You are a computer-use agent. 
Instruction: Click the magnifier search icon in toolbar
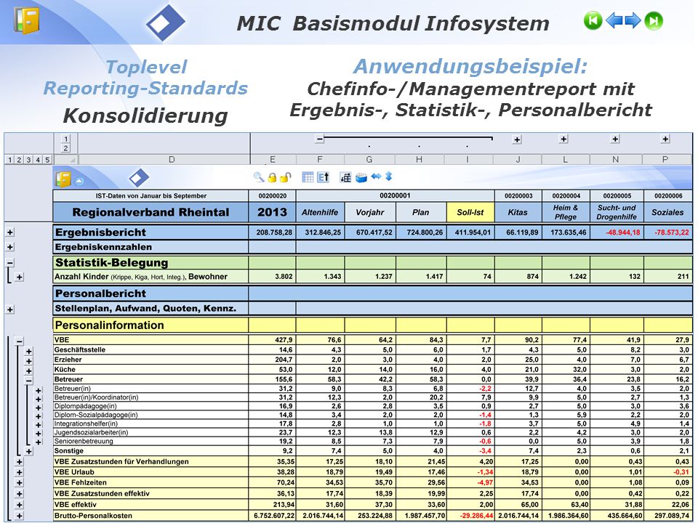[x=259, y=177]
